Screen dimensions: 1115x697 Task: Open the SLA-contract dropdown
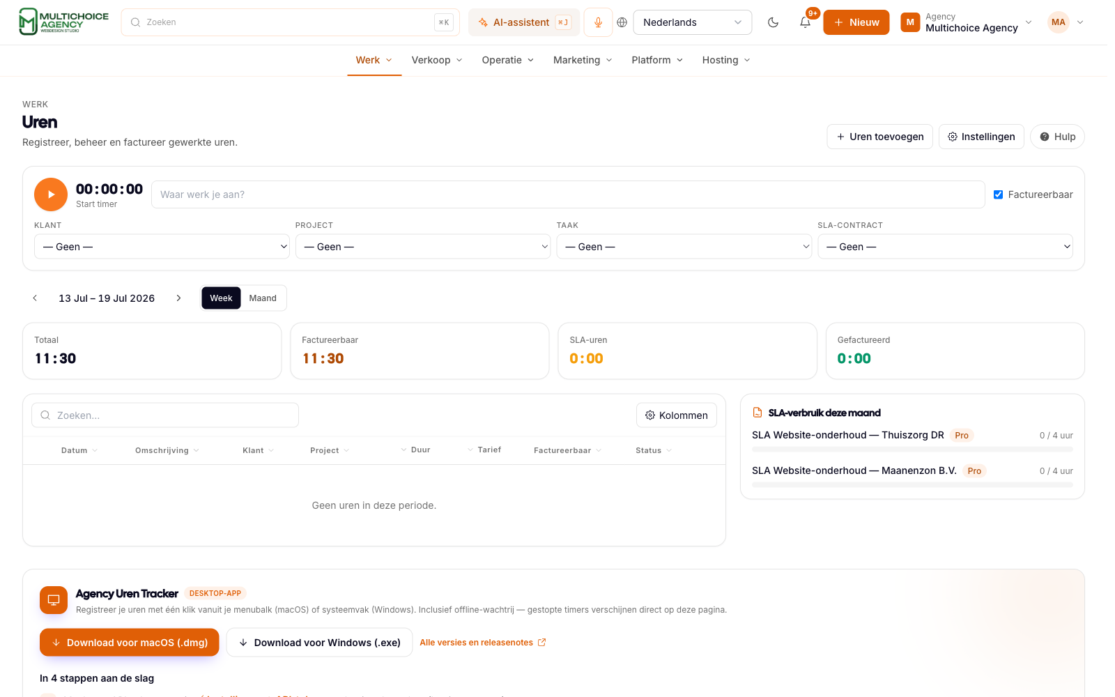pyautogui.click(x=945, y=247)
